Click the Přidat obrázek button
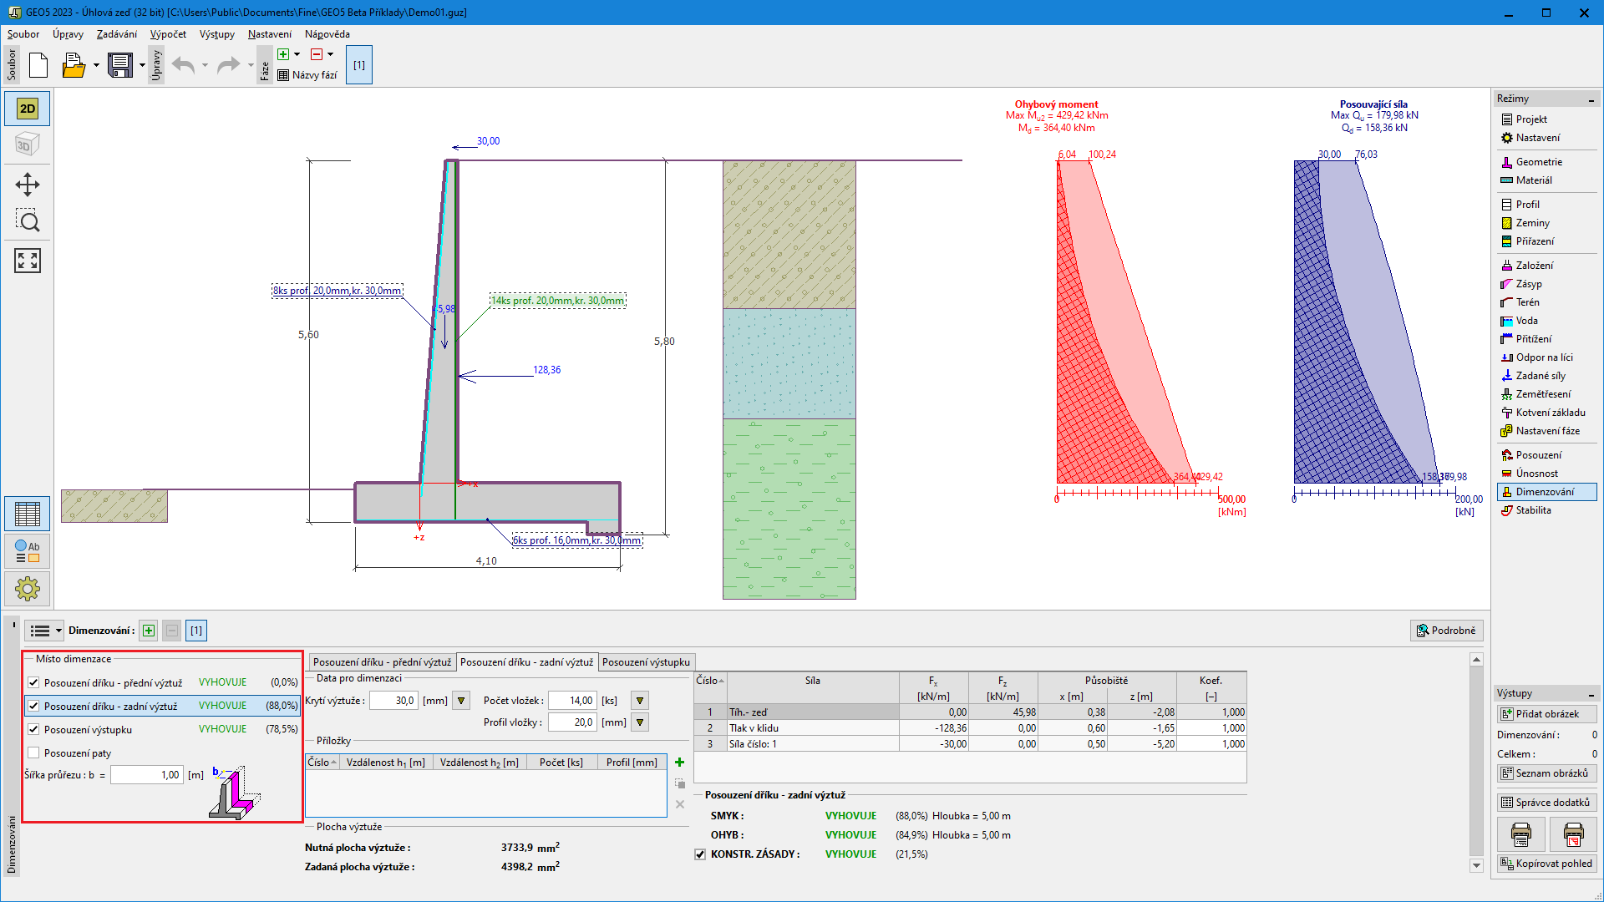Screen dimensions: 1604x902 (1546, 714)
